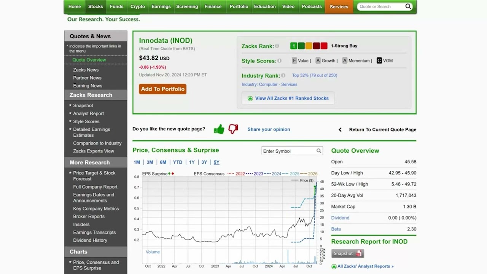Click the Dividend link in Quote Overview

340,218
